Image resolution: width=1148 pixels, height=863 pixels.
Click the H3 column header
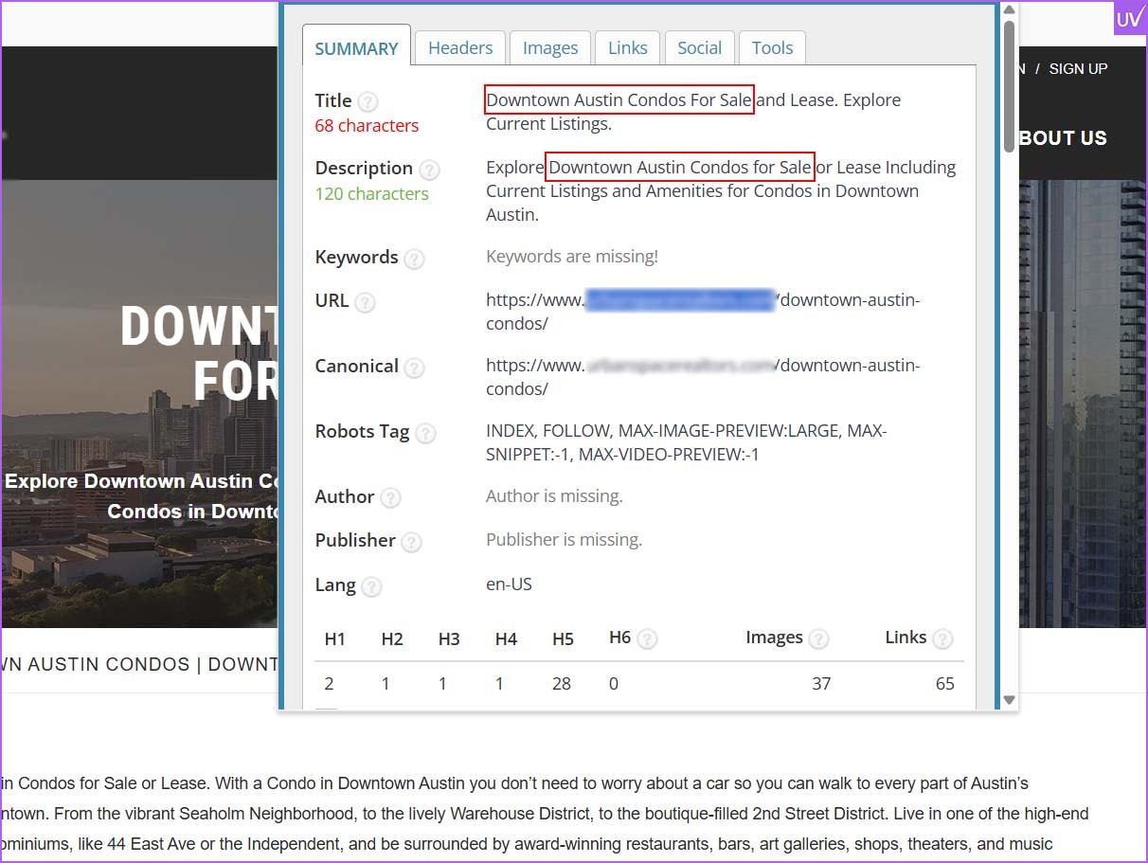point(449,639)
